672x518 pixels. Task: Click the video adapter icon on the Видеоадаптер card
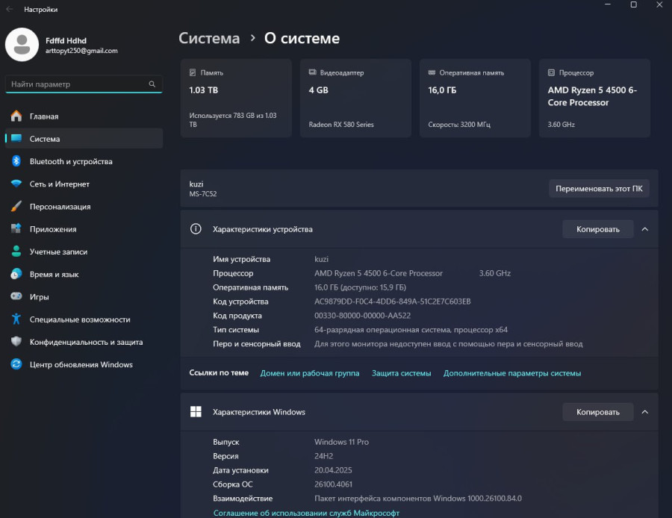tap(312, 72)
